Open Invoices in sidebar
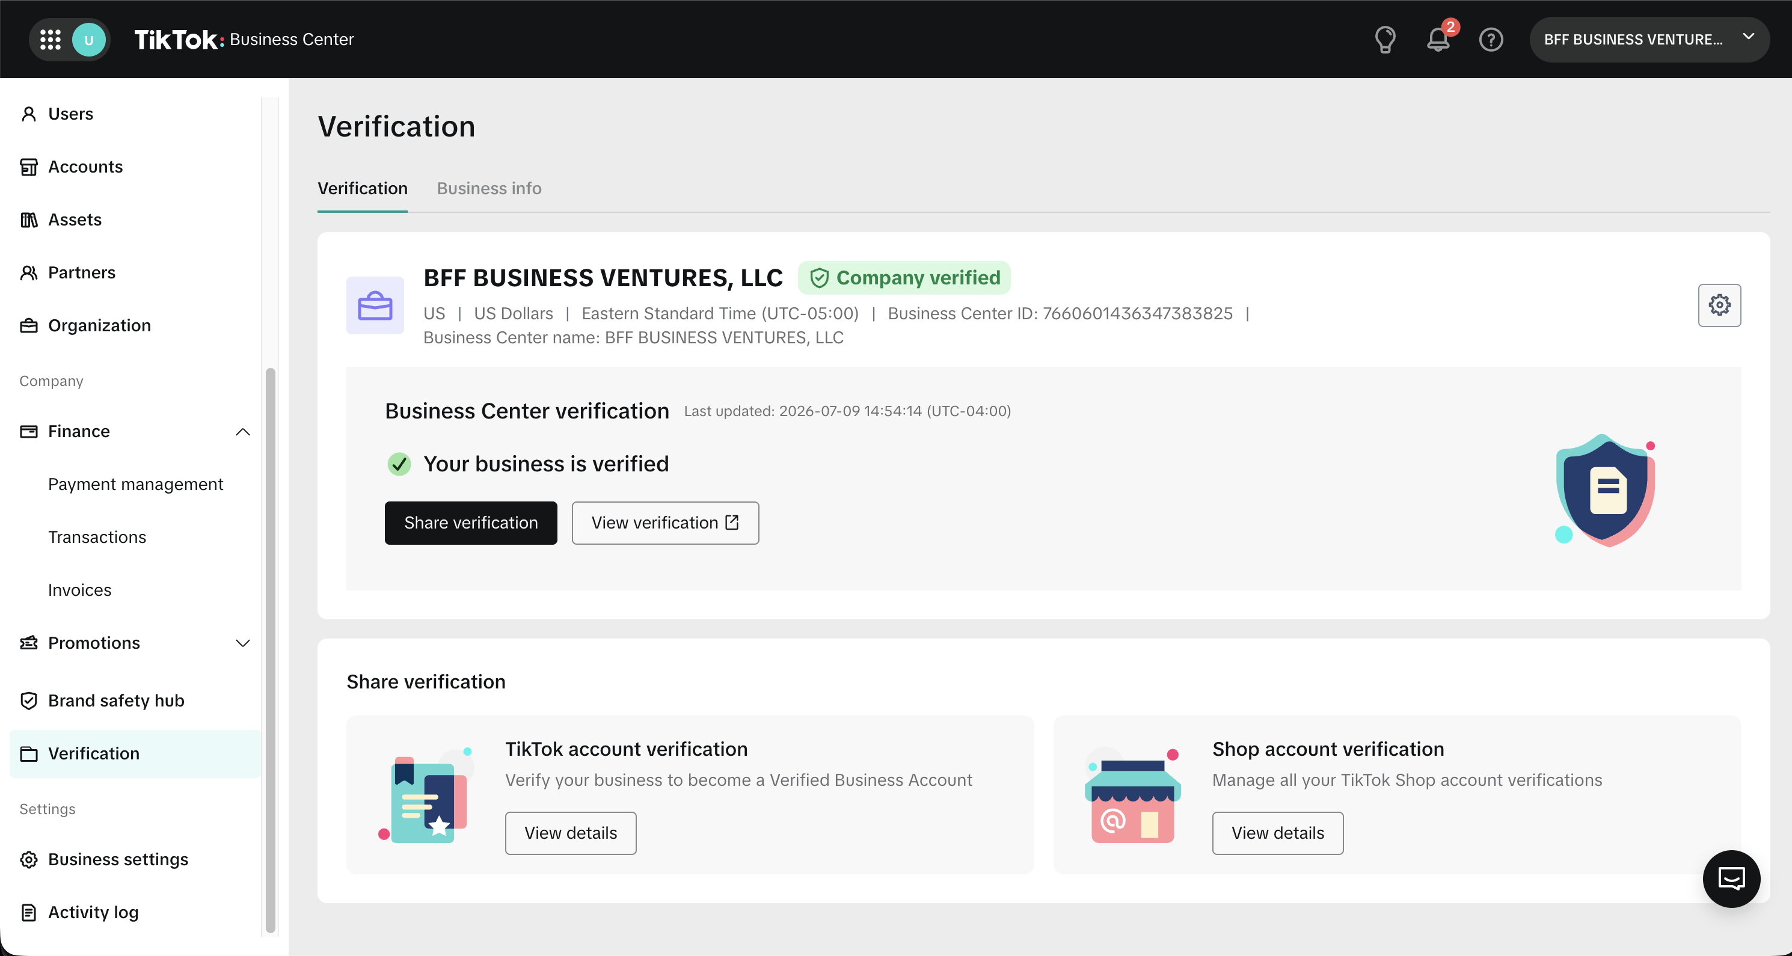Image resolution: width=1792 pixels, height=956 pixels. click(x=80, y=590)
